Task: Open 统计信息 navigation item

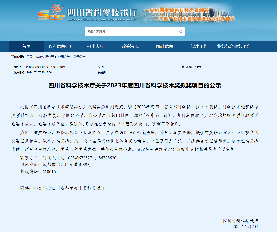Action: [x=165, y=46]
